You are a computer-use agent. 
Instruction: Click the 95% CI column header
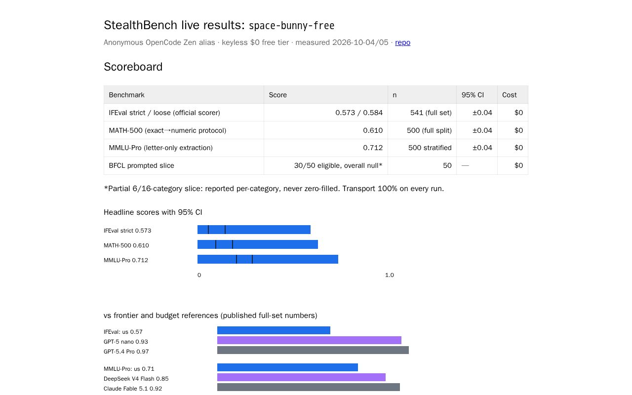click(477, 95)
